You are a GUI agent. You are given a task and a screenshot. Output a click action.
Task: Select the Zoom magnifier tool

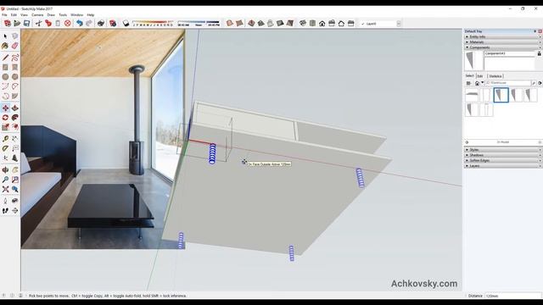(5, 180)
